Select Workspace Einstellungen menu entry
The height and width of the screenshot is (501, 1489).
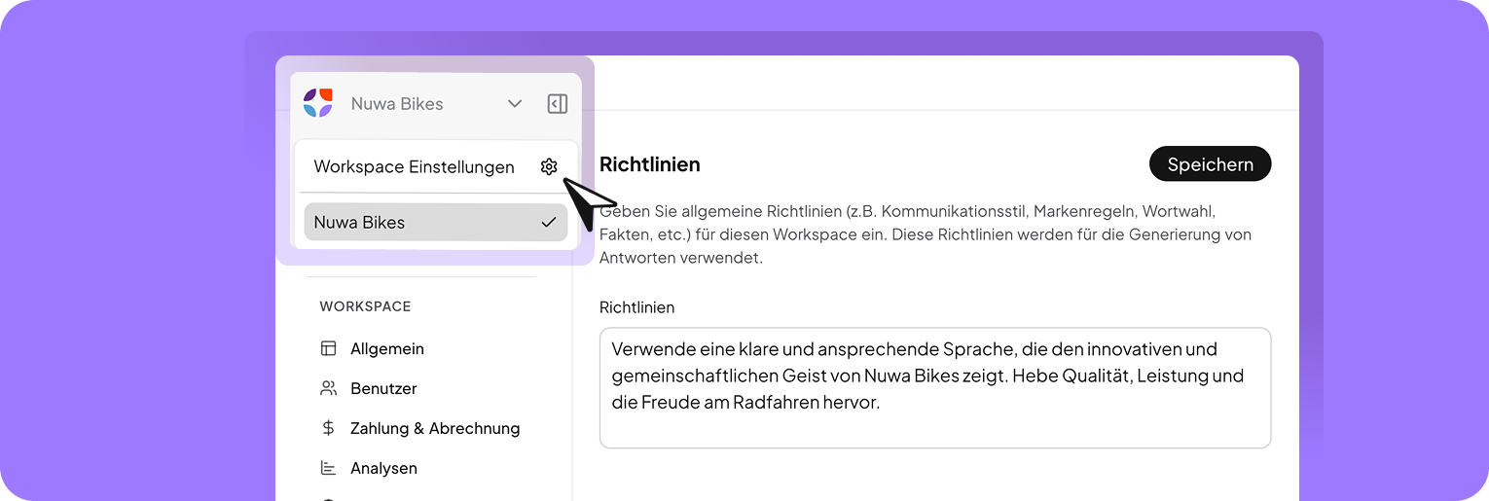click(436, 167)
